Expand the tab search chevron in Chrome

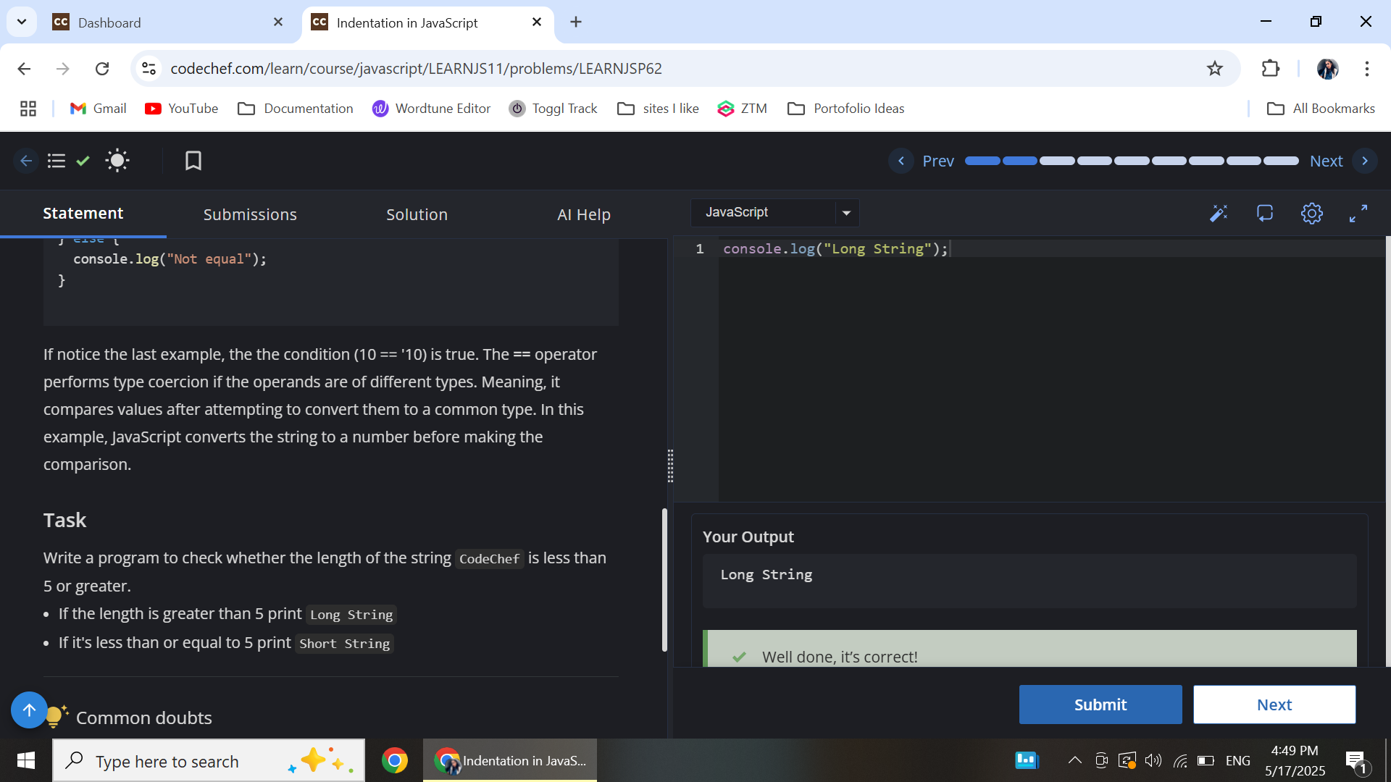pyautogui.click(x=22, y=22)
